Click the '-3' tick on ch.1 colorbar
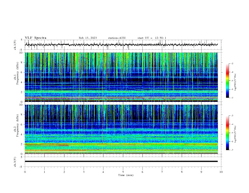Viewport: 249px width, 193px height. [x=232, y=63]
